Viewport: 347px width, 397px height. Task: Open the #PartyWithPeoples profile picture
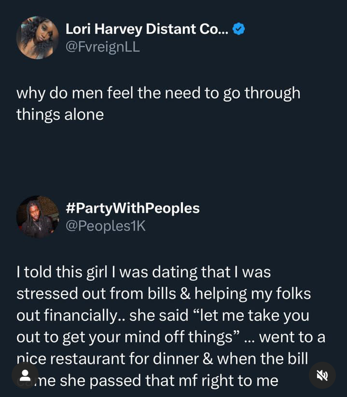(37, 216)
